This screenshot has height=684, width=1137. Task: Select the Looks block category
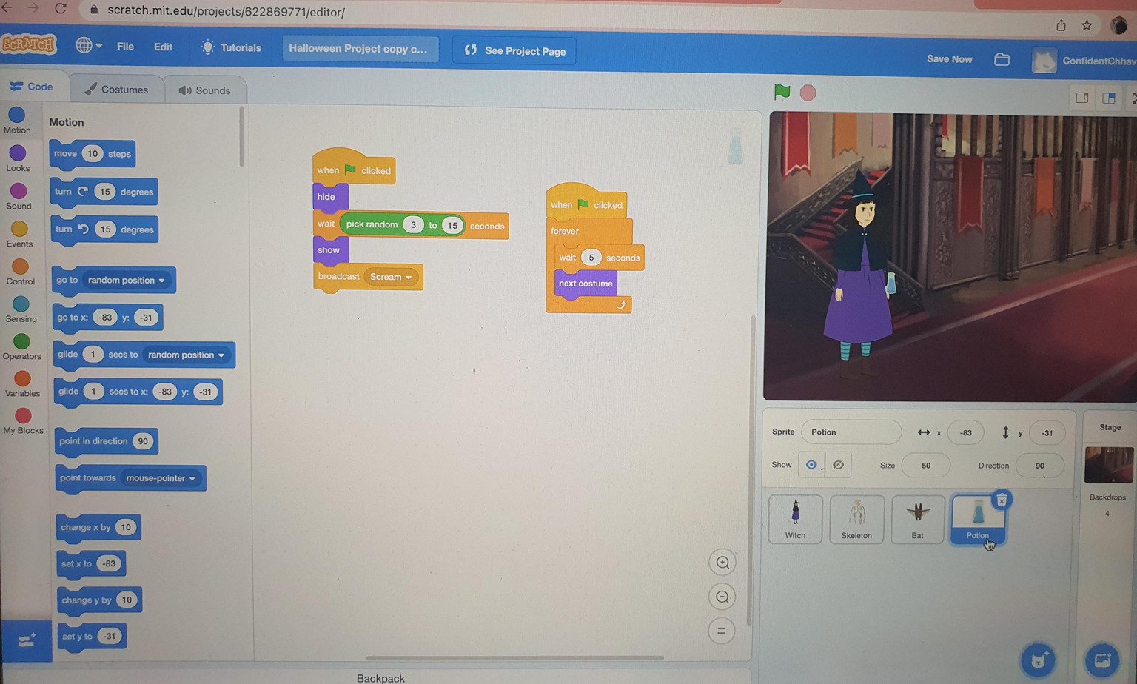click(x=18, y=158)
